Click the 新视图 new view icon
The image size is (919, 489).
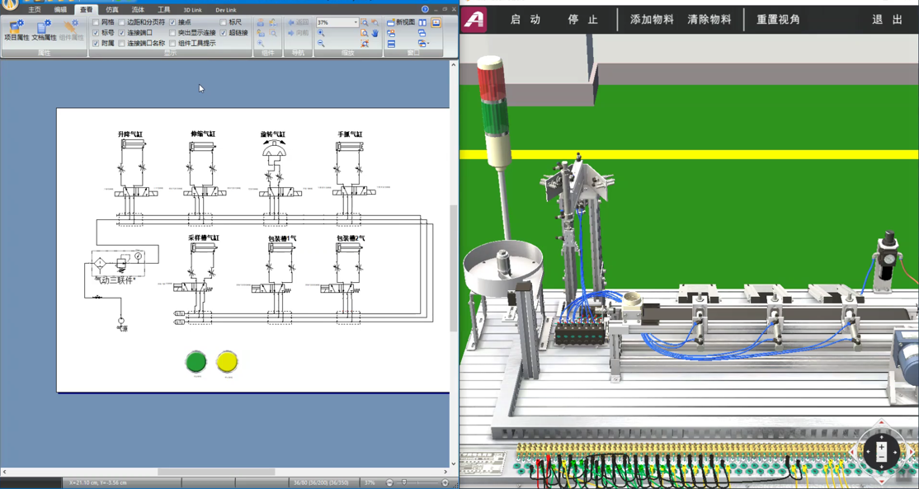coord(391,22)
